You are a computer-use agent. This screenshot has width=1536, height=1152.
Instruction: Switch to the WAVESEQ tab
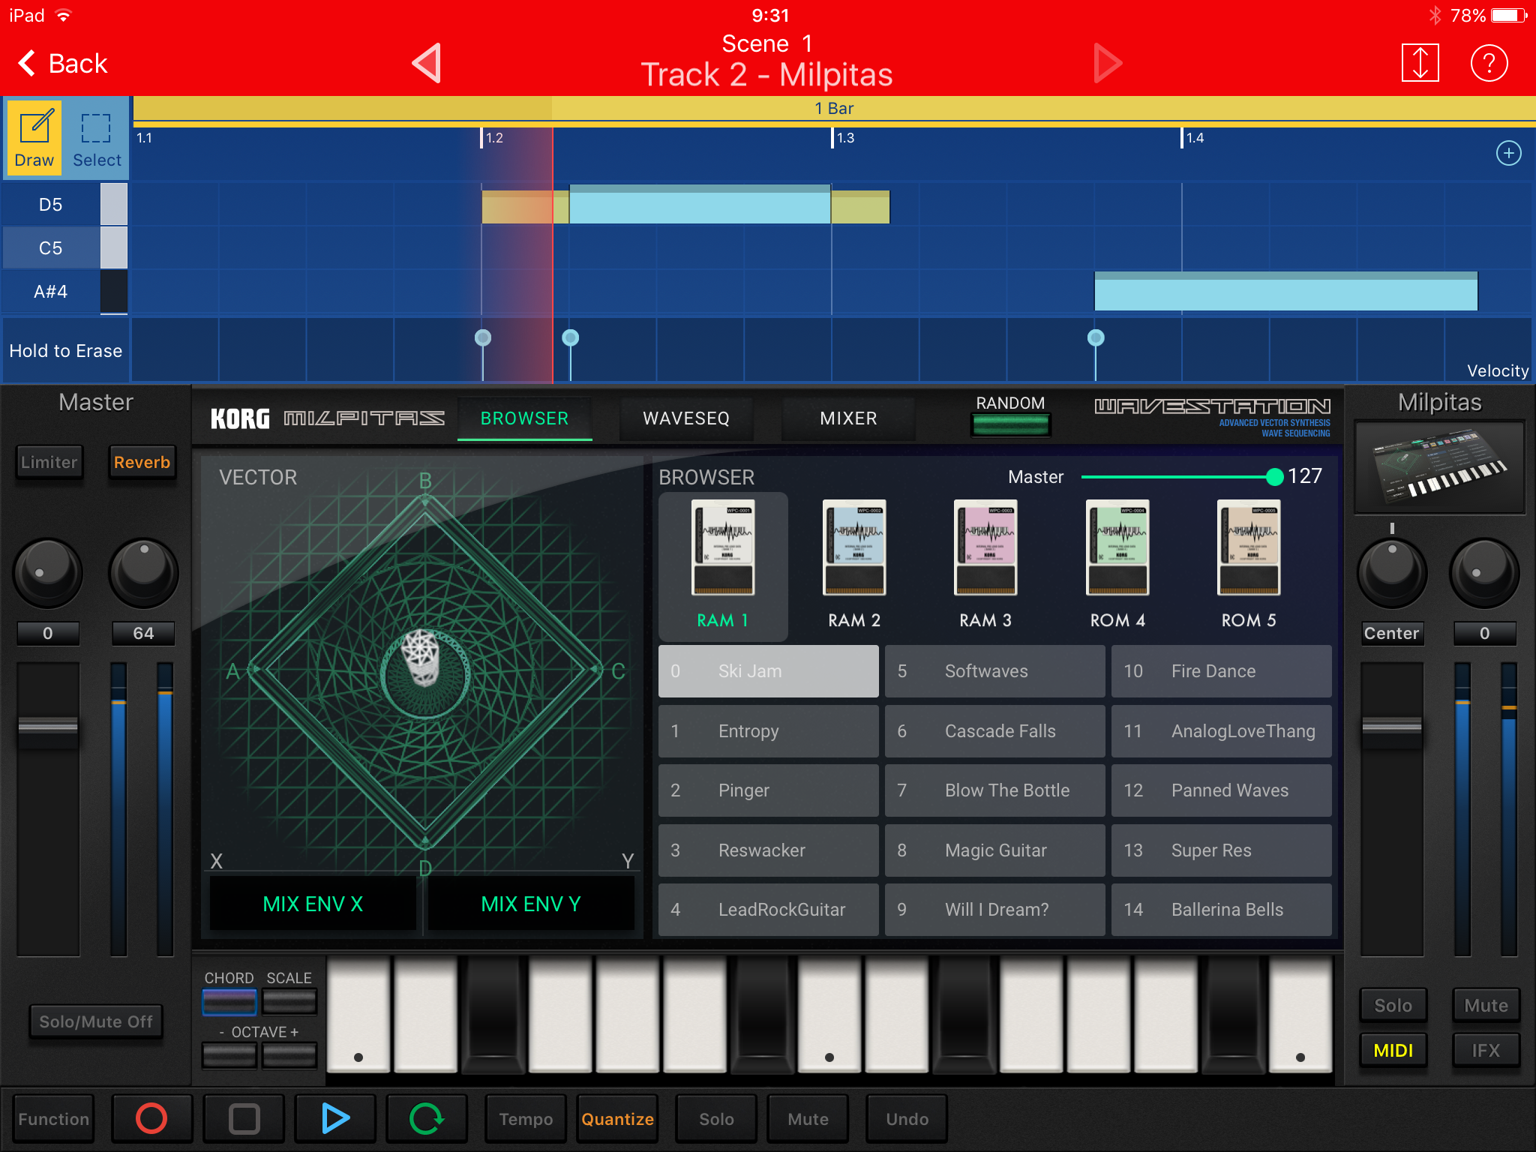click(x=686, y=418)
